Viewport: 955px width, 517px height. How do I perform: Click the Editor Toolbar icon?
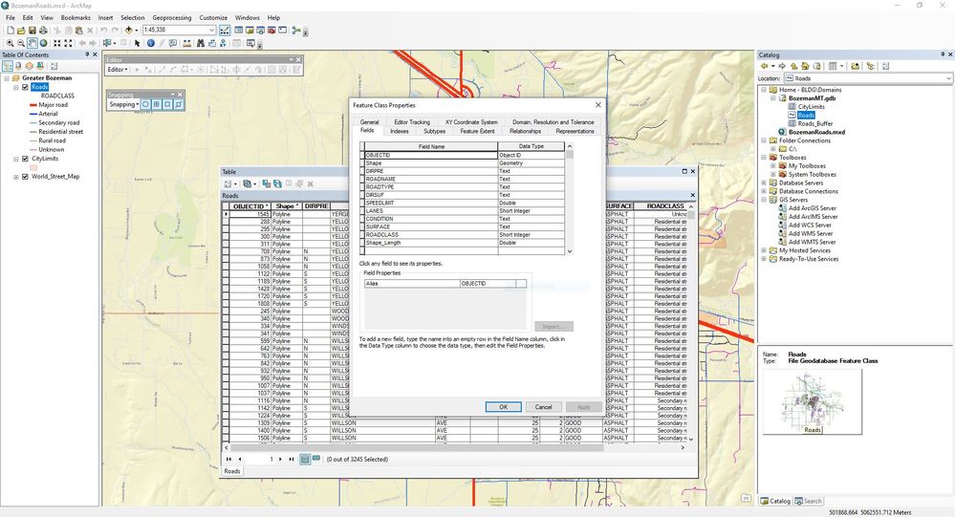click(224, 30)
